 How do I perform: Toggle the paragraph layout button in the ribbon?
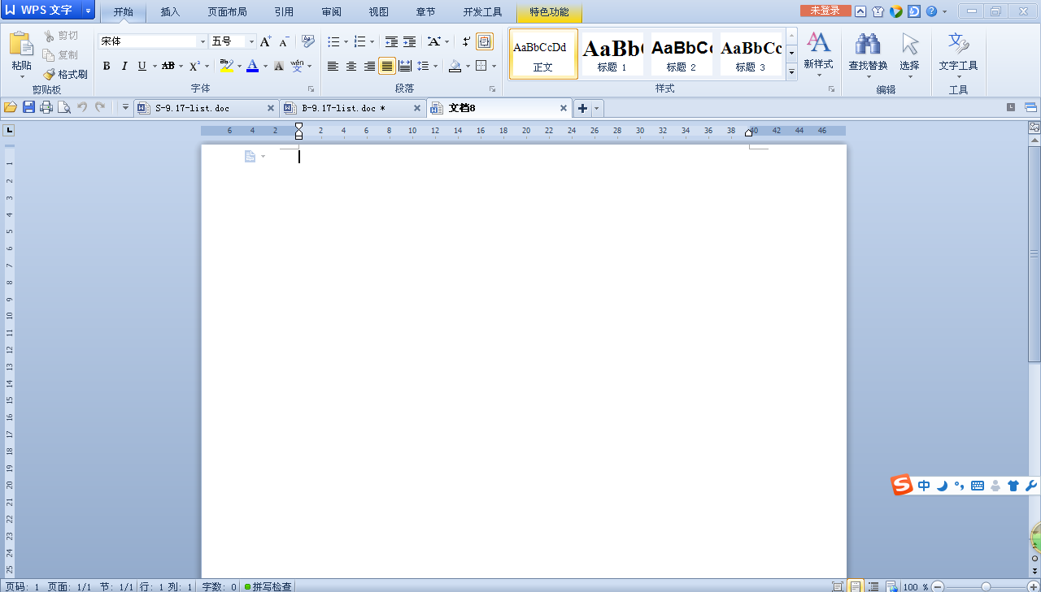(x=485, y=41)
